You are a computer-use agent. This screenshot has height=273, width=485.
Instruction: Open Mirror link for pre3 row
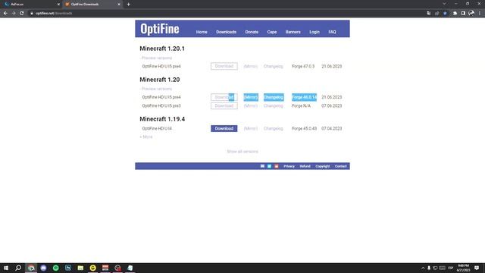pos(251,106)
